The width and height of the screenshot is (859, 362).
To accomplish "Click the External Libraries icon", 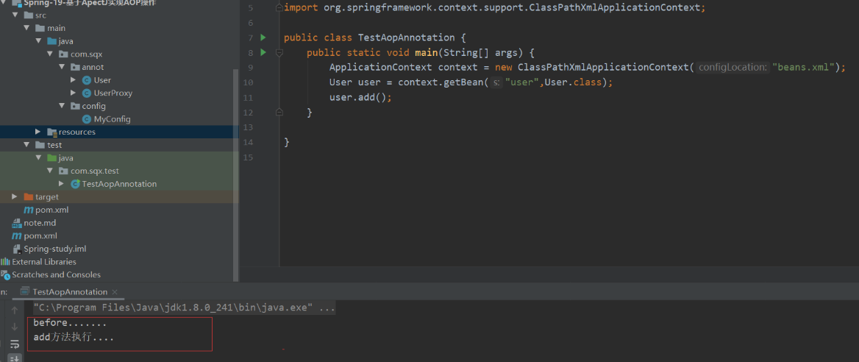I will point(5,262).
